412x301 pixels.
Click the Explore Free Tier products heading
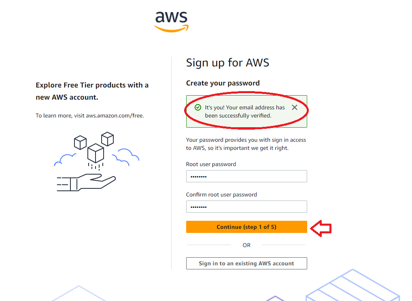pos(92,91)
